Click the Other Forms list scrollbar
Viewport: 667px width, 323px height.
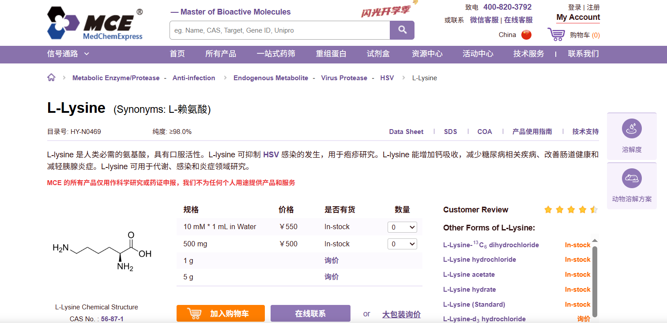click(595, 281)
